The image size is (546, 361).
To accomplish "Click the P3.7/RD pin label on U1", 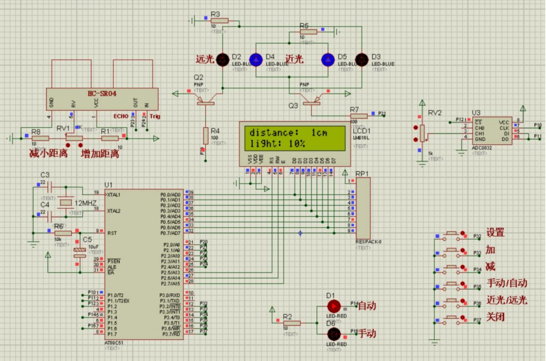I will pos(171,334).
